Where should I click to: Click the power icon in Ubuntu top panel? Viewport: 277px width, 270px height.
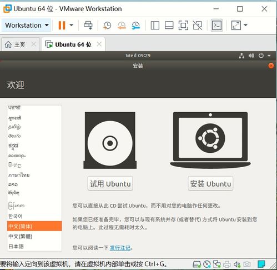(x=261, y=56)
